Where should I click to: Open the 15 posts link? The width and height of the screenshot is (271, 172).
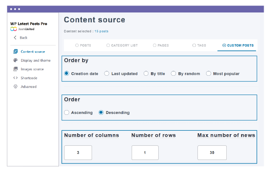102,31
